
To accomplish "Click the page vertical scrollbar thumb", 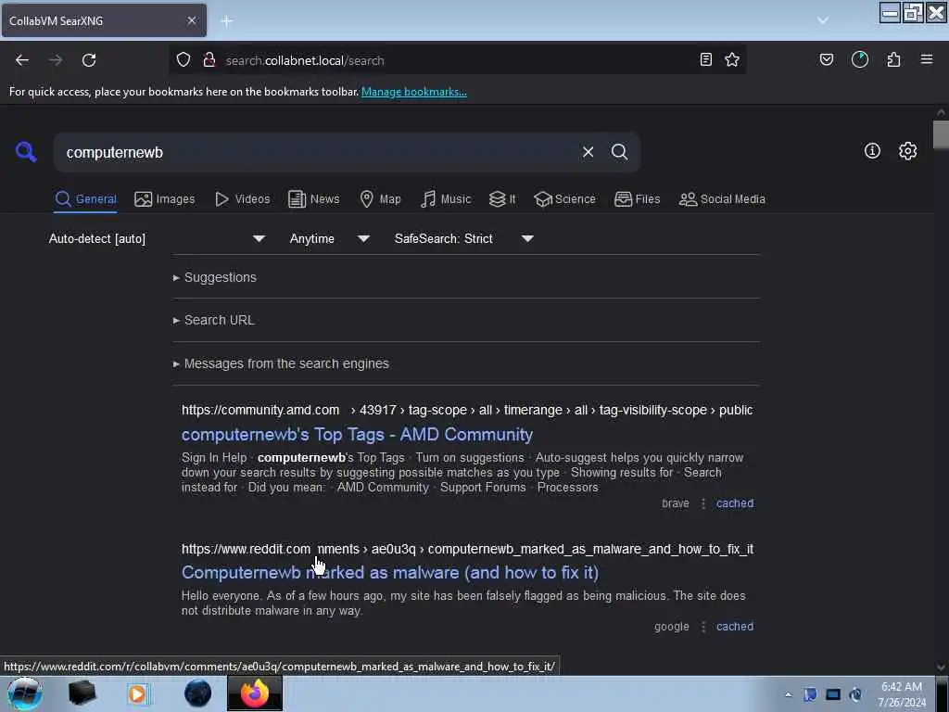I will 941,134.
